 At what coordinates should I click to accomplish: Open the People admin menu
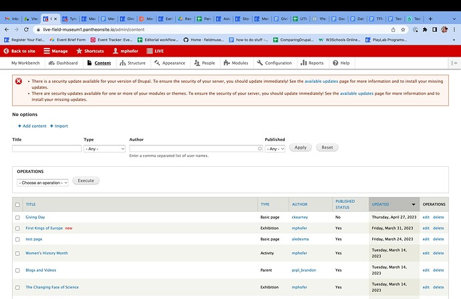(x=204, y=63)
